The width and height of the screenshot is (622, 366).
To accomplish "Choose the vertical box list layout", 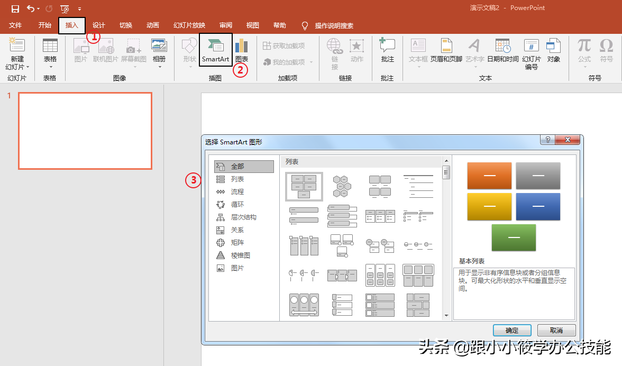I will click(x=342, y=216).
